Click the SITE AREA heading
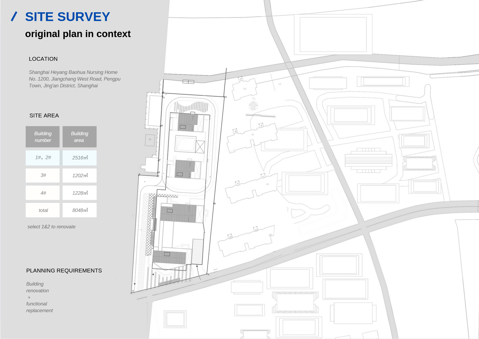The width and height of the screenshot is (479, 339). [44, 116]
